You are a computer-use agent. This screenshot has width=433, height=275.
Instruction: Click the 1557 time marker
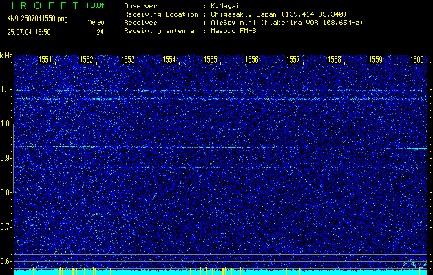coord(293,60)
